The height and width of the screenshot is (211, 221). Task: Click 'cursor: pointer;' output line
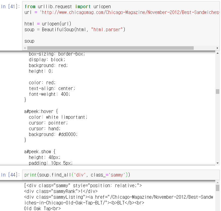[48, 123]
